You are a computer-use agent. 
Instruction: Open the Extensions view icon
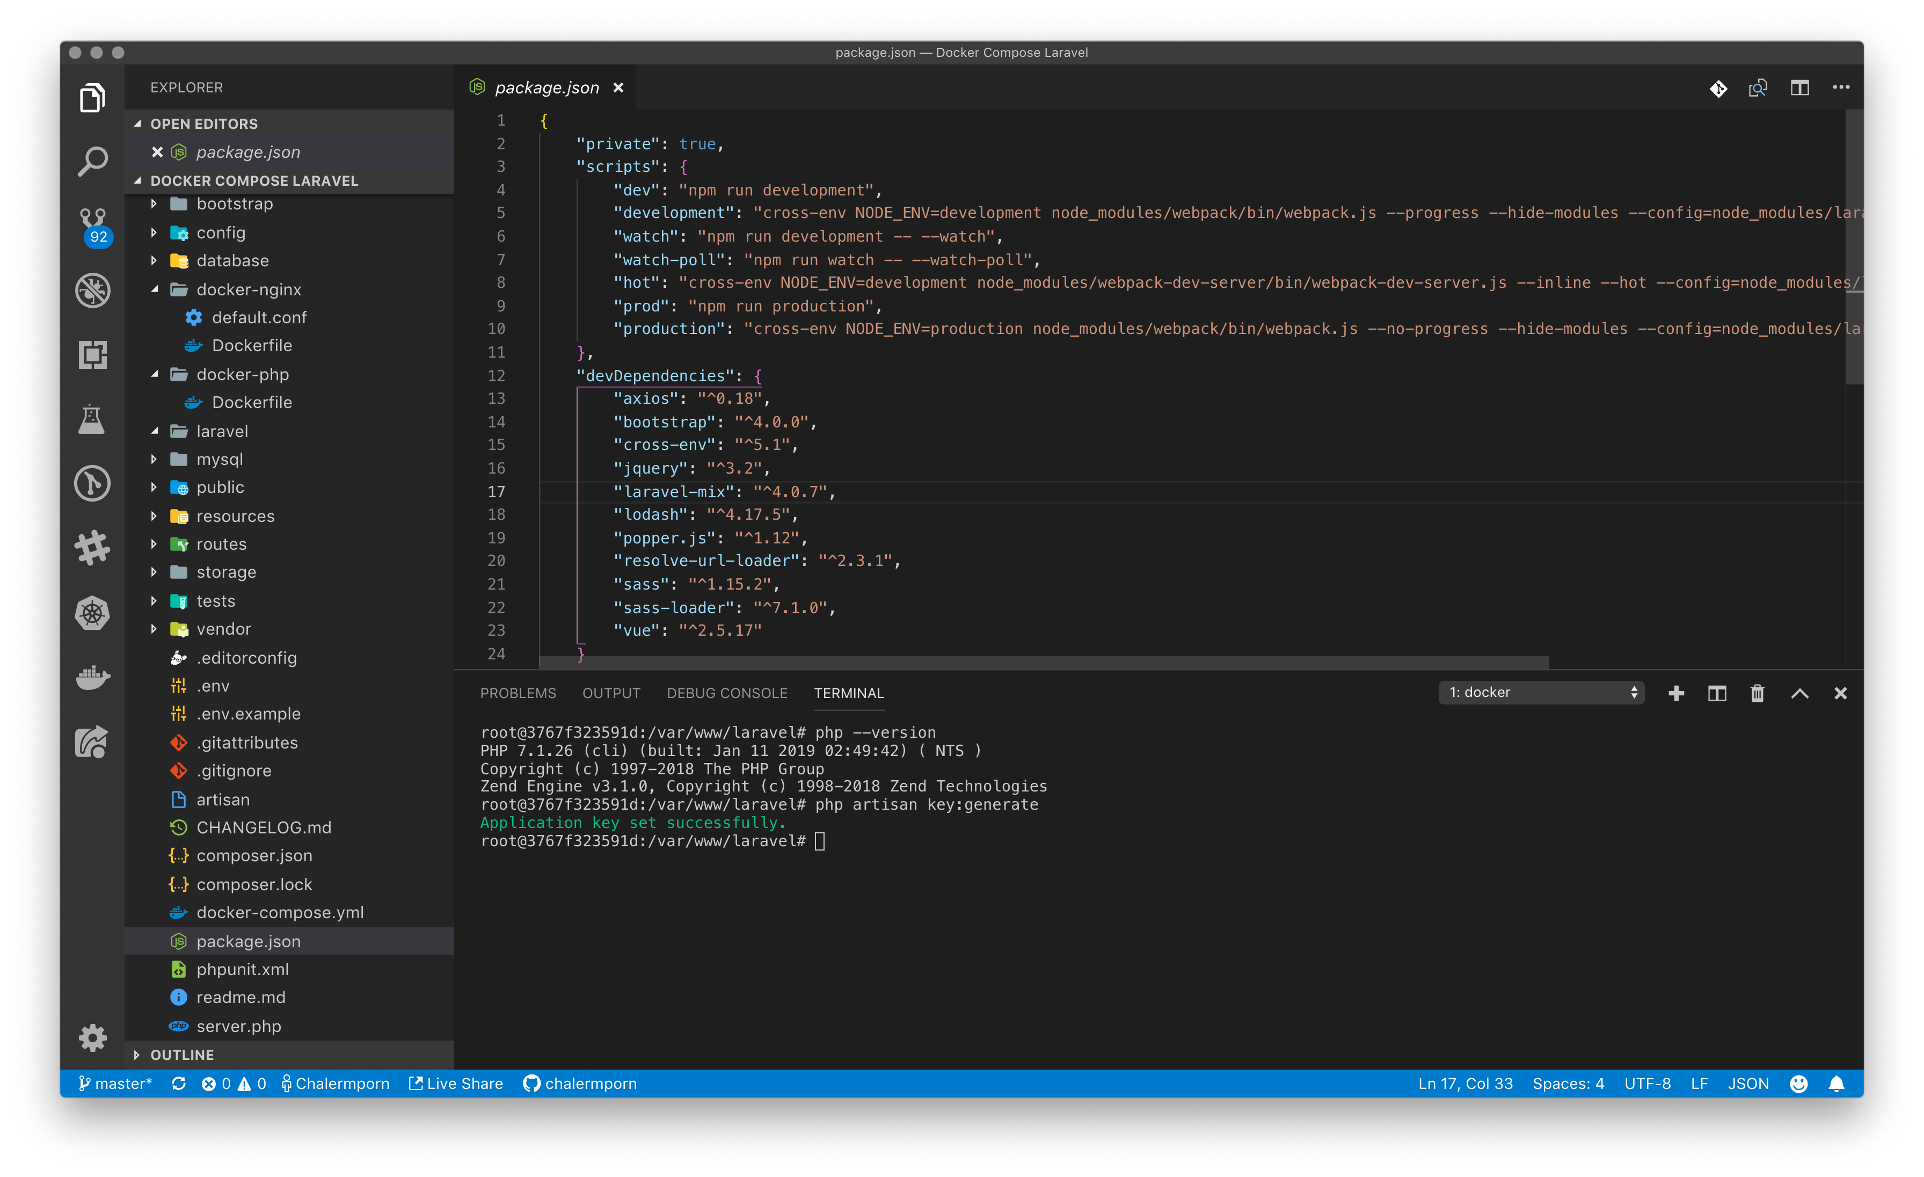point(92,354)
